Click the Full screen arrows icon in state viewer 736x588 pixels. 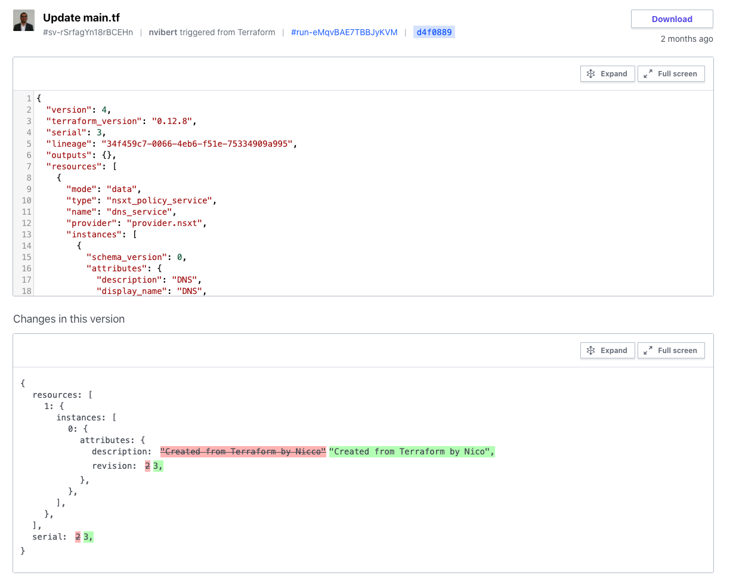[648, 74]
